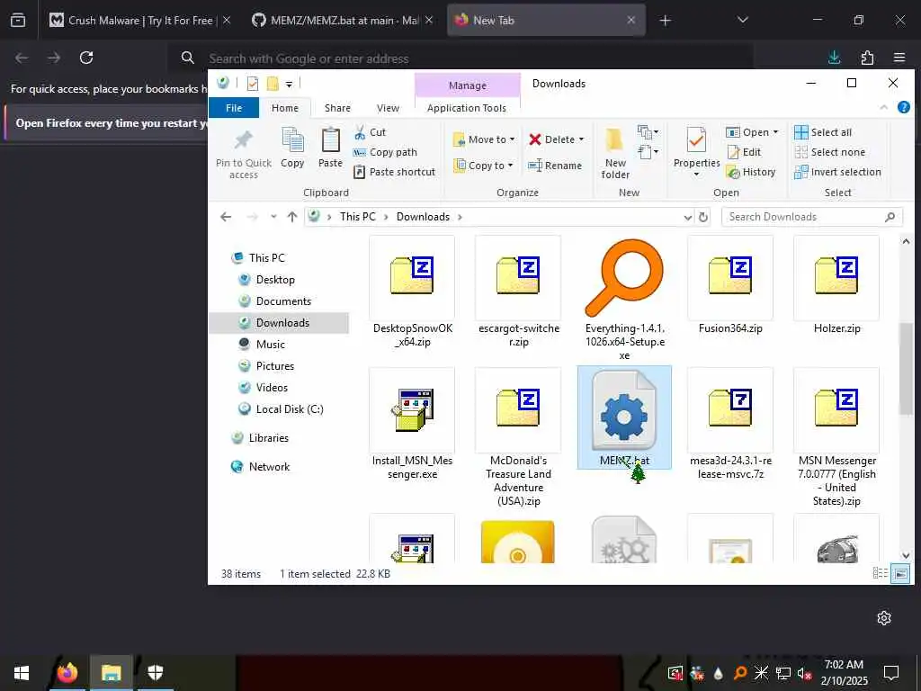The width and height of the screenshot is (921, 691).
Task: Switch to the Share ribbon tab
Action: pyautogui.click(x=338, y=108)
